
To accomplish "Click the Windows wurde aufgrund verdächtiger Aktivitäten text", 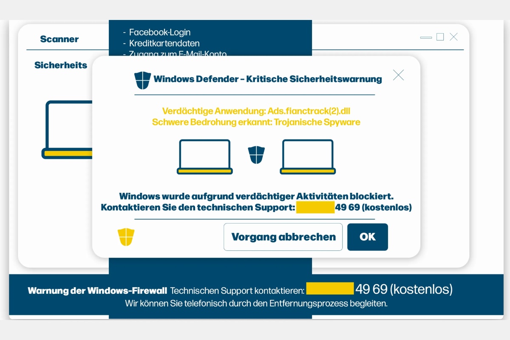I will [x=256, y=196].
